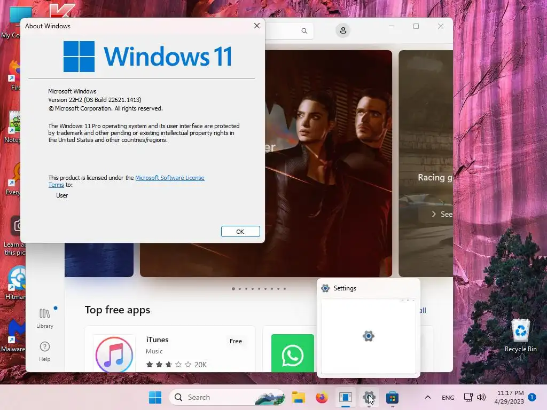Click the Windows 11 logo squares
The image size is (547, 410).
coord(79,57)
